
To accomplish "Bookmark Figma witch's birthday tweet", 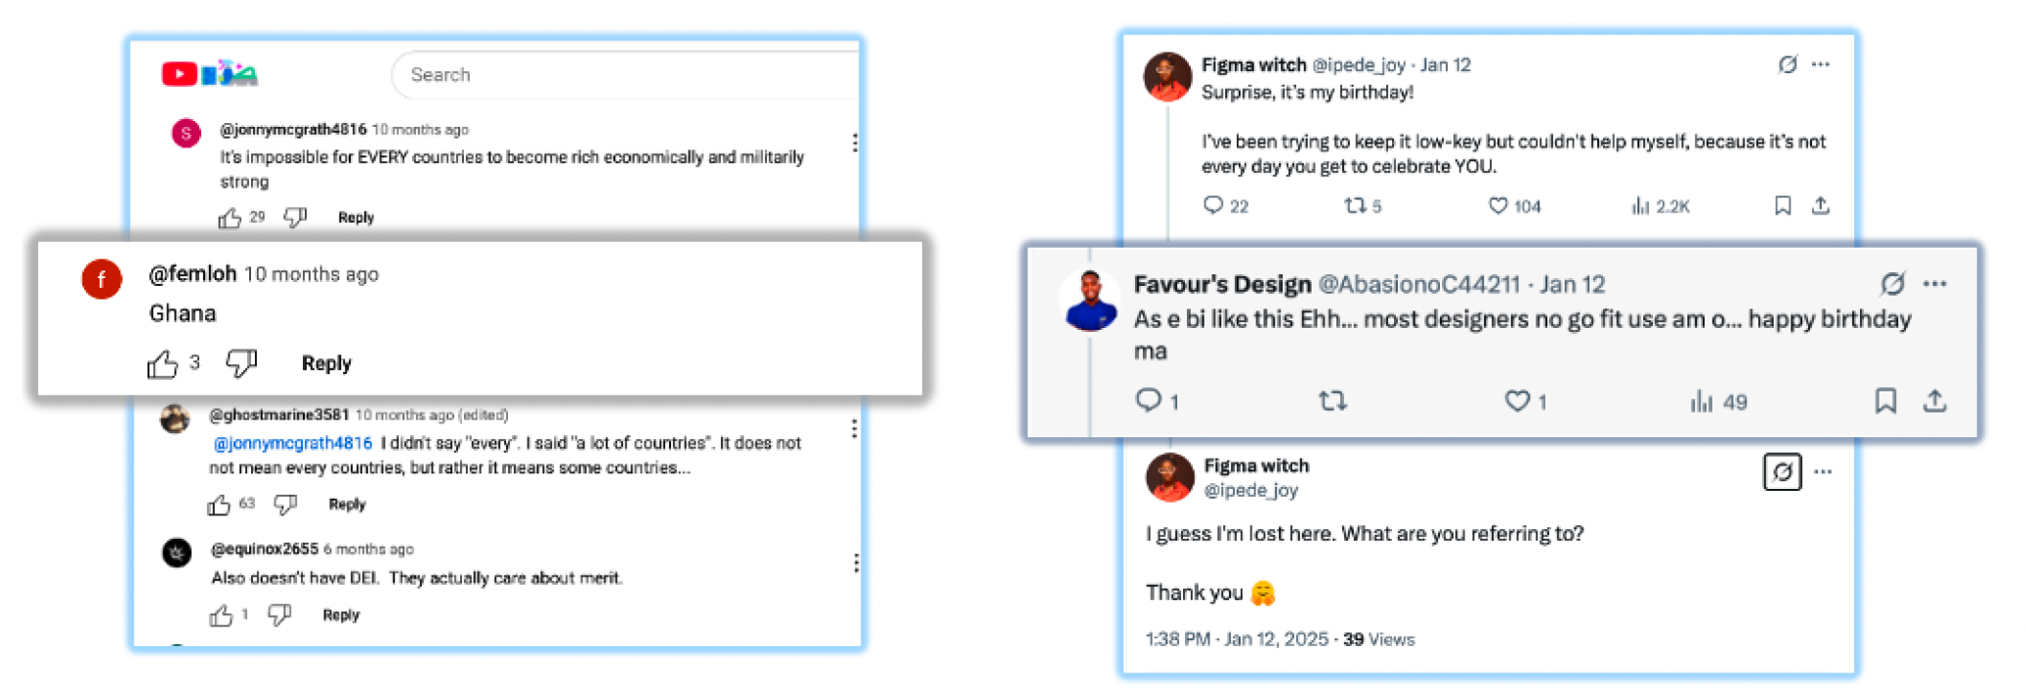I will (1783, 206).
